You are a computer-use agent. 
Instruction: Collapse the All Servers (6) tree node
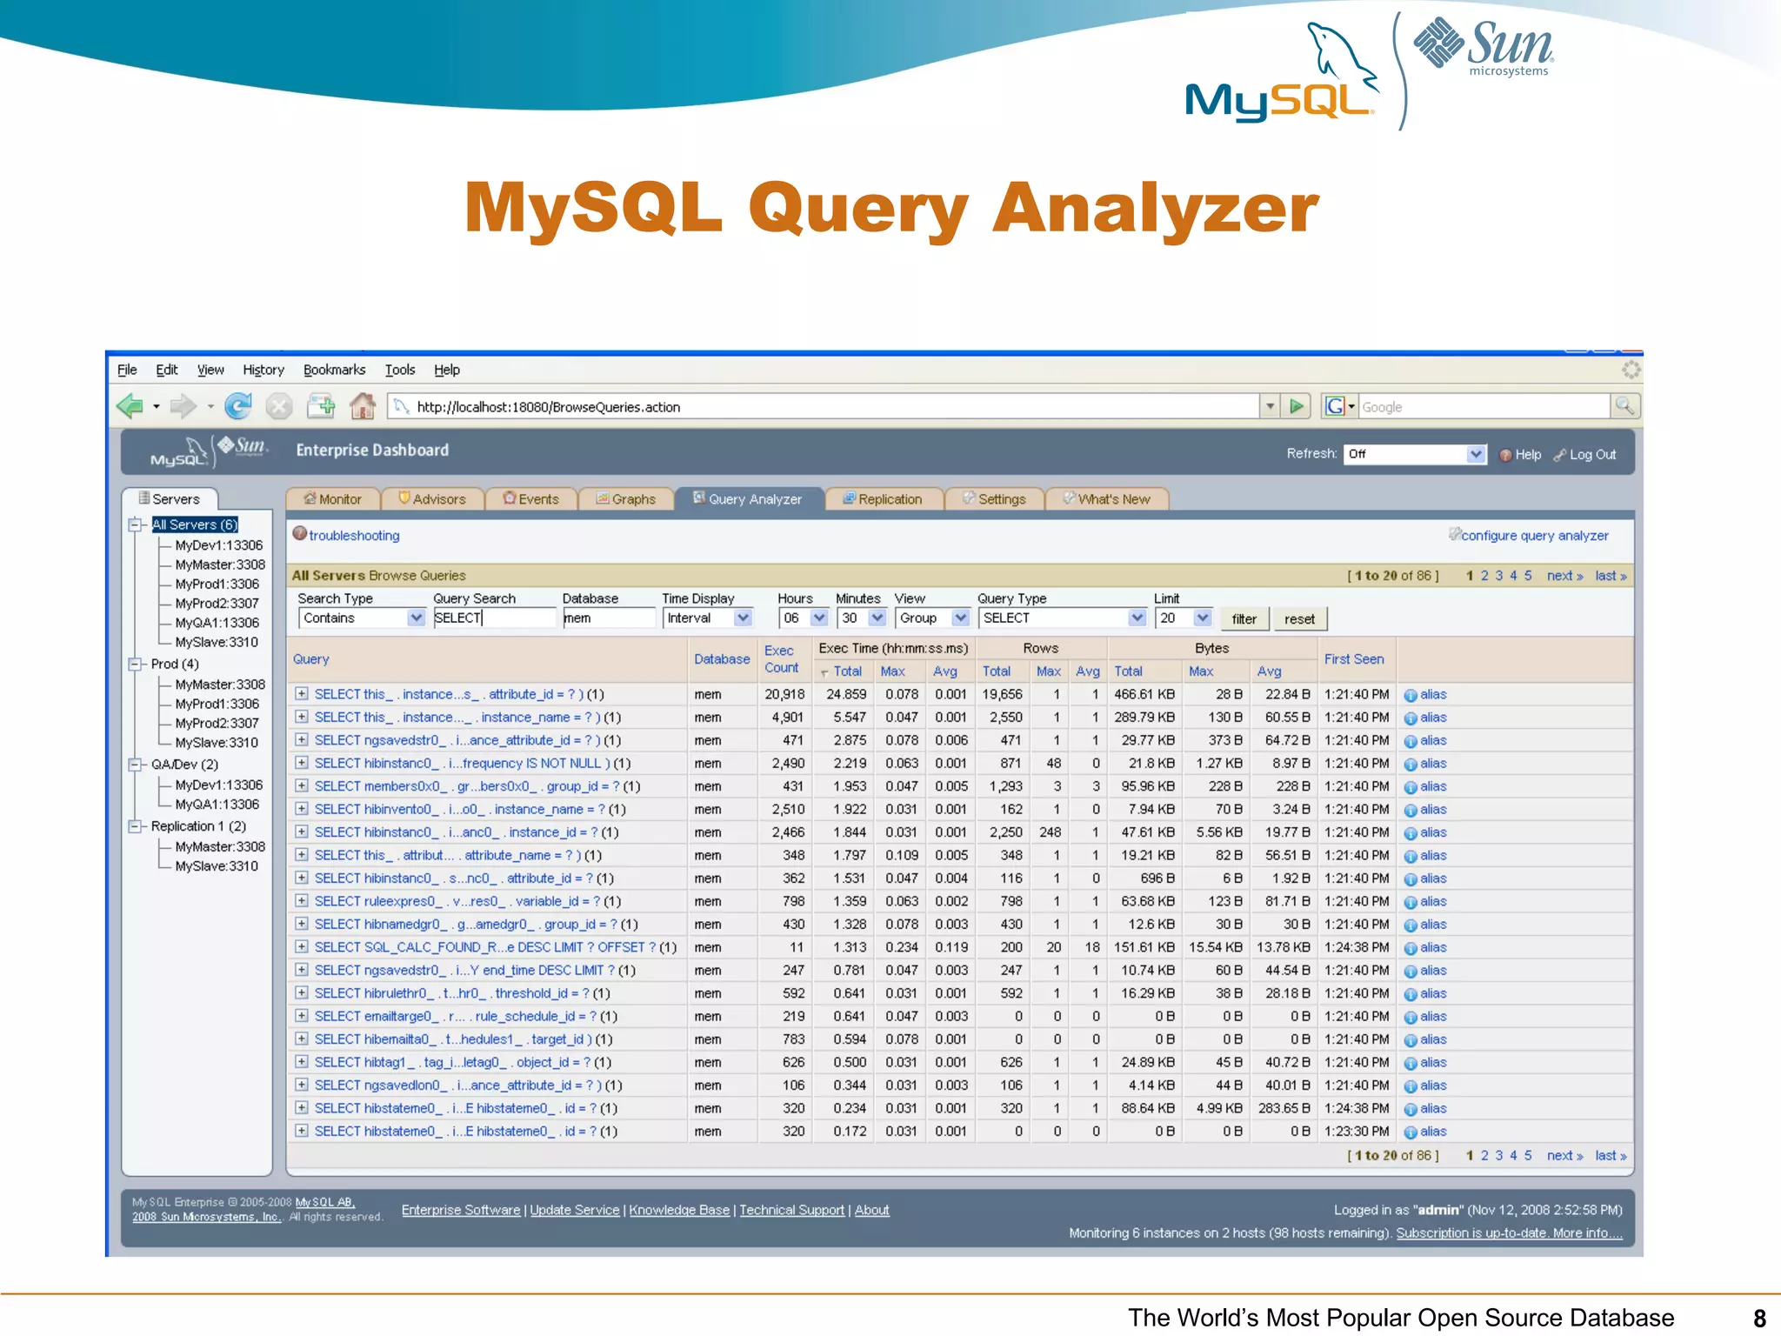[x=135, y=524]
